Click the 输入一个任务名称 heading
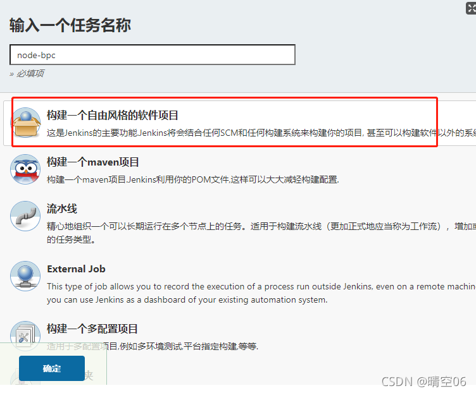This screenshot has height=393, width=476. pos(70,25)
